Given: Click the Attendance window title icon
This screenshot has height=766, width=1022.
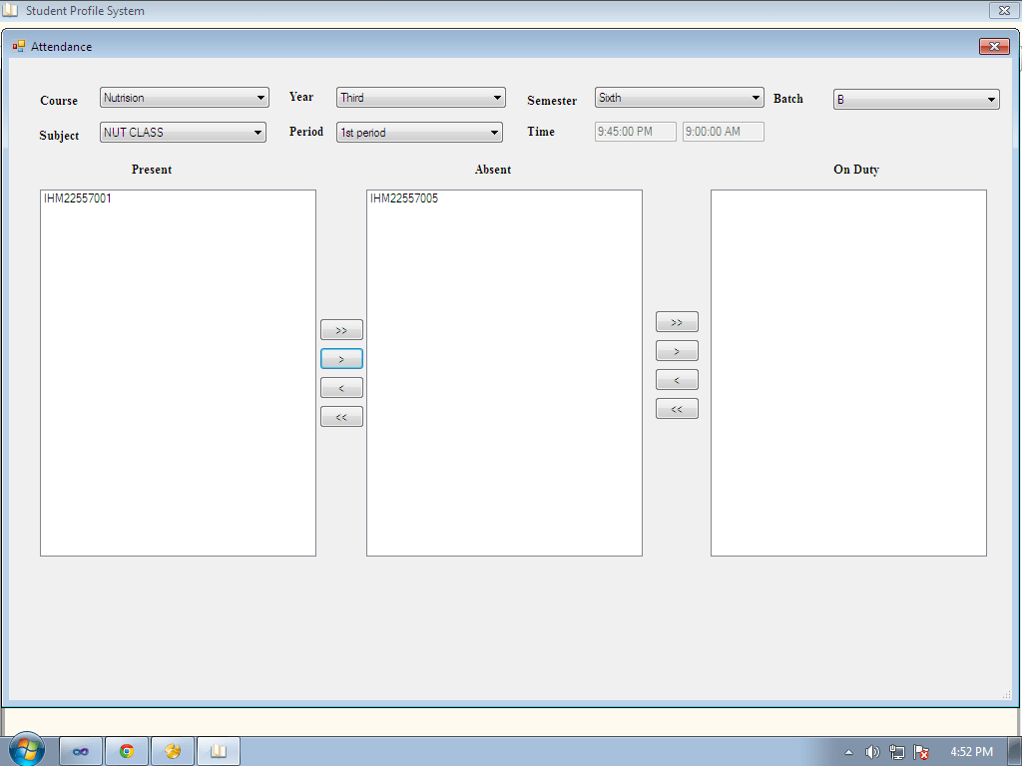Looking at the screenshot, I should tap(18, 46).
